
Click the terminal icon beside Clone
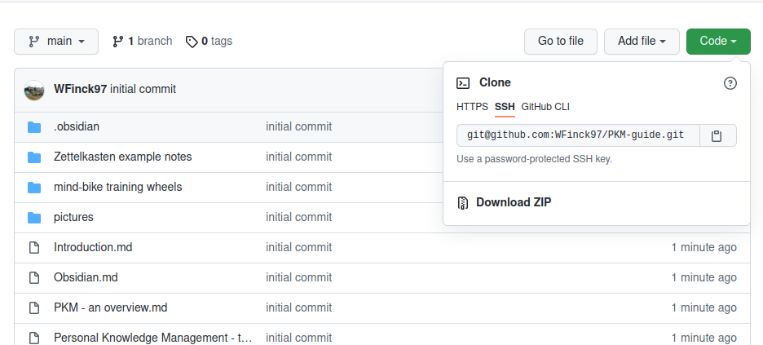[463, 83]
